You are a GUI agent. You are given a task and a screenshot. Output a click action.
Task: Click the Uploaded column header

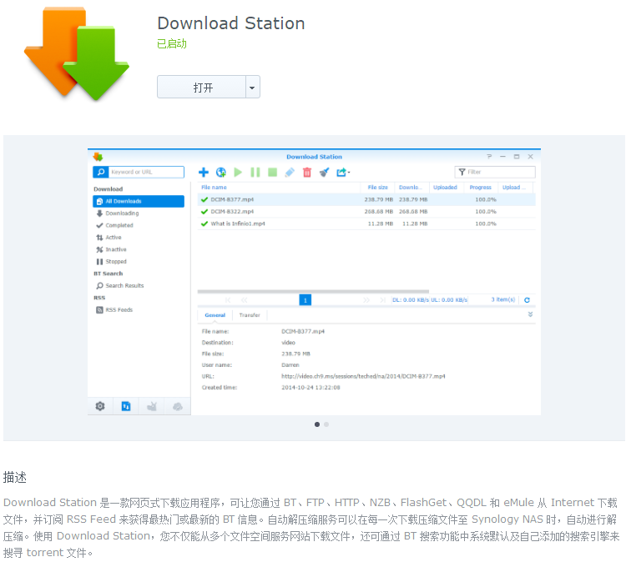pos(446,188)
